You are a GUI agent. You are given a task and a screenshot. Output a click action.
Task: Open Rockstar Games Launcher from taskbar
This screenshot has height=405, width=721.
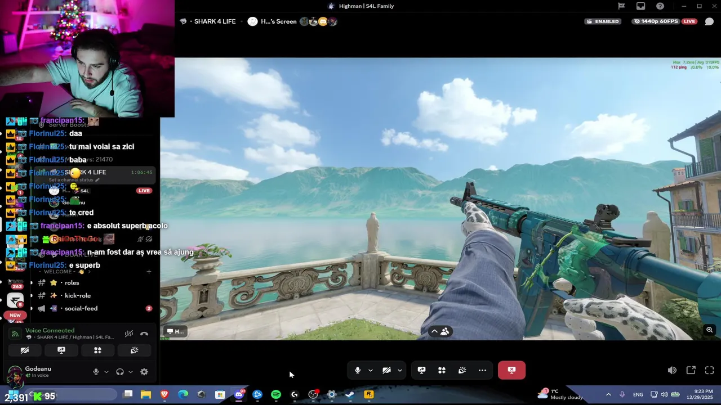coord(369,394)
